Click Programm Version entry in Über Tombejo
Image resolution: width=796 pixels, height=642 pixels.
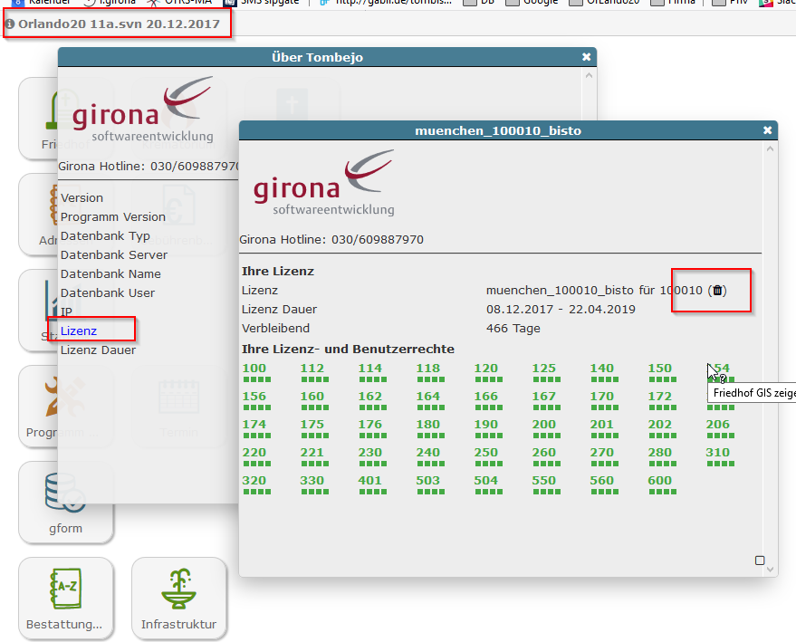tap(113, 216)
